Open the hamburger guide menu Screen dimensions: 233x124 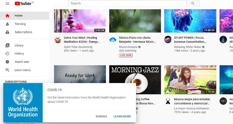pyautogui.click(x=7, y=3)
